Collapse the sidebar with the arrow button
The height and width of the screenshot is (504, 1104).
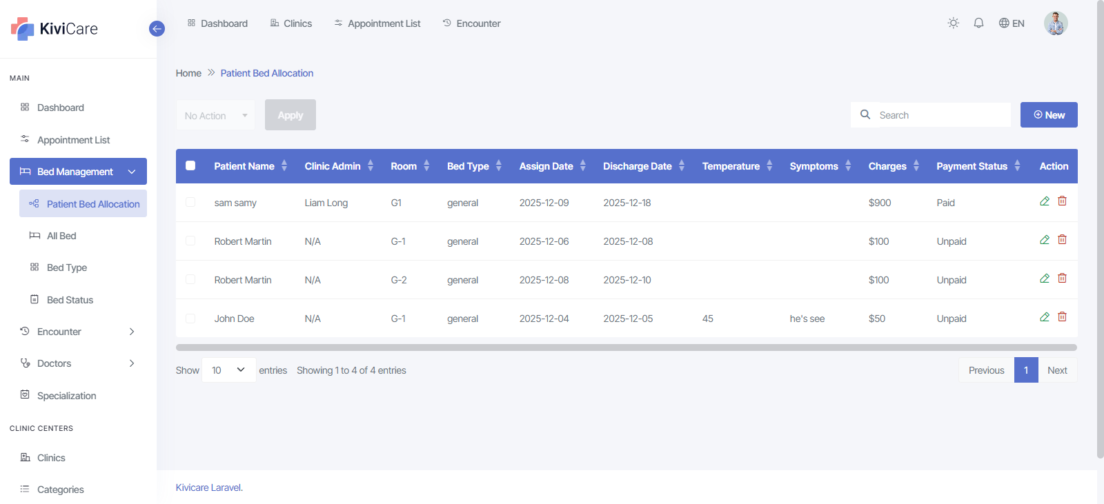click(157, 29)
